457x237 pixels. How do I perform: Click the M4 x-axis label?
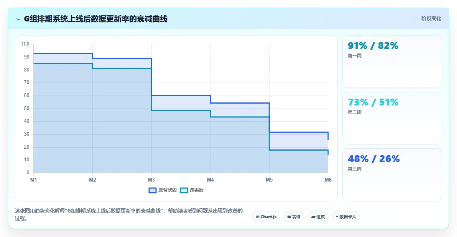point(210,180)
